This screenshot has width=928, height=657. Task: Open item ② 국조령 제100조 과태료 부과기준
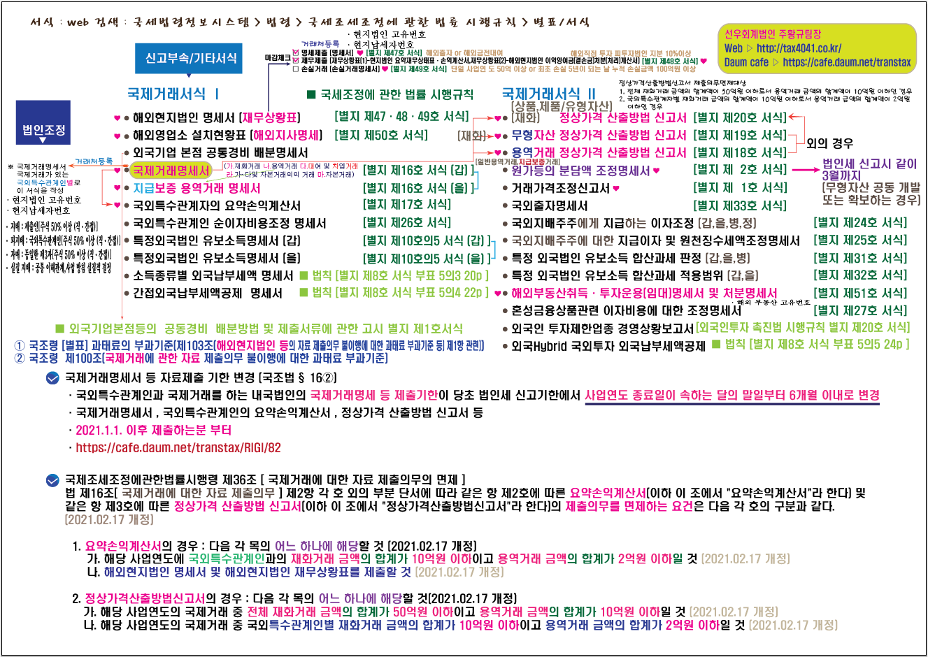[x=201, y=358]
